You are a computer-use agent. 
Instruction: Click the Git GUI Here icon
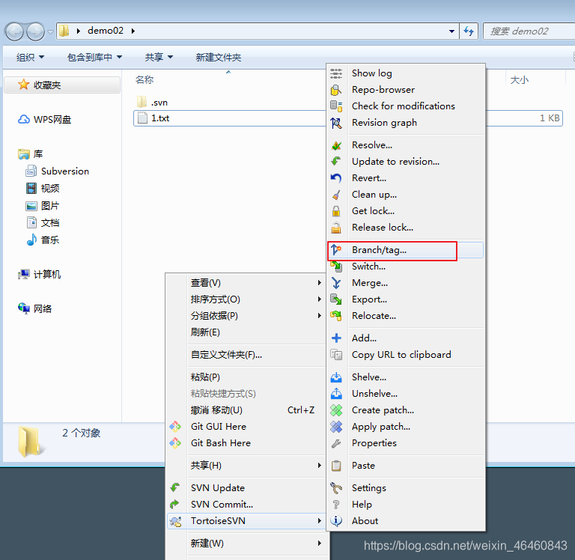175,427
